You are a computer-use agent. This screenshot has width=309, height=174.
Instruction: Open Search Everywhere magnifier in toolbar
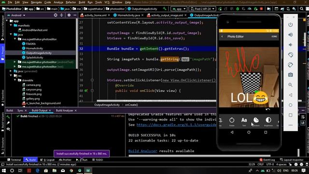point(302,9)
